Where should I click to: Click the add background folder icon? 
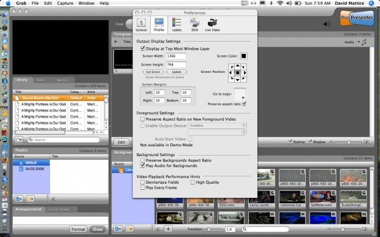[129, 229]
